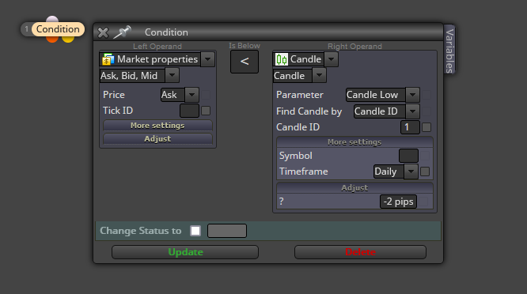This screenshot has height=294, width=527.
Task: Open the second Candle sub-type dropdown
Action: [x=319, y=76]
